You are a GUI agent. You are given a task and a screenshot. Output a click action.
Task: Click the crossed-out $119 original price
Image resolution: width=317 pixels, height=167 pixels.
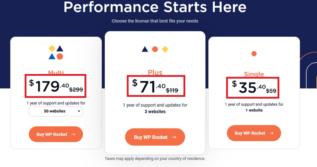[172, 90]
